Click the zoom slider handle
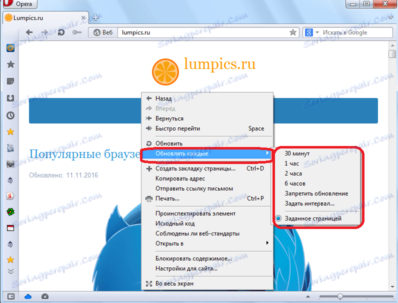398x303 pixels. [340, 296]
